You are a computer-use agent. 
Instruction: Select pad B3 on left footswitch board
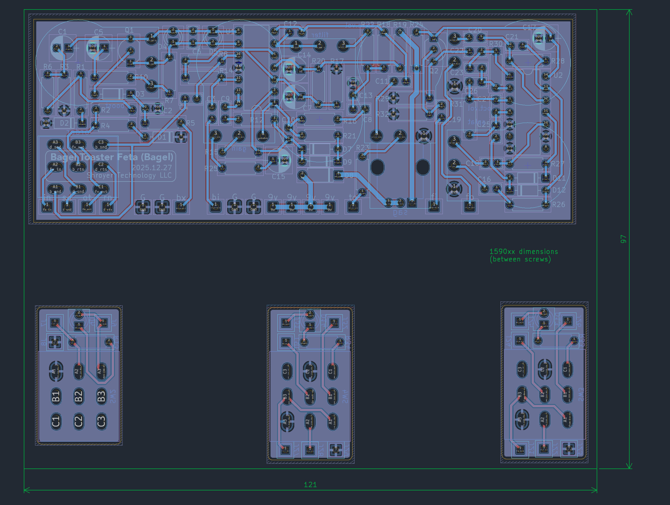click(101, 396)
